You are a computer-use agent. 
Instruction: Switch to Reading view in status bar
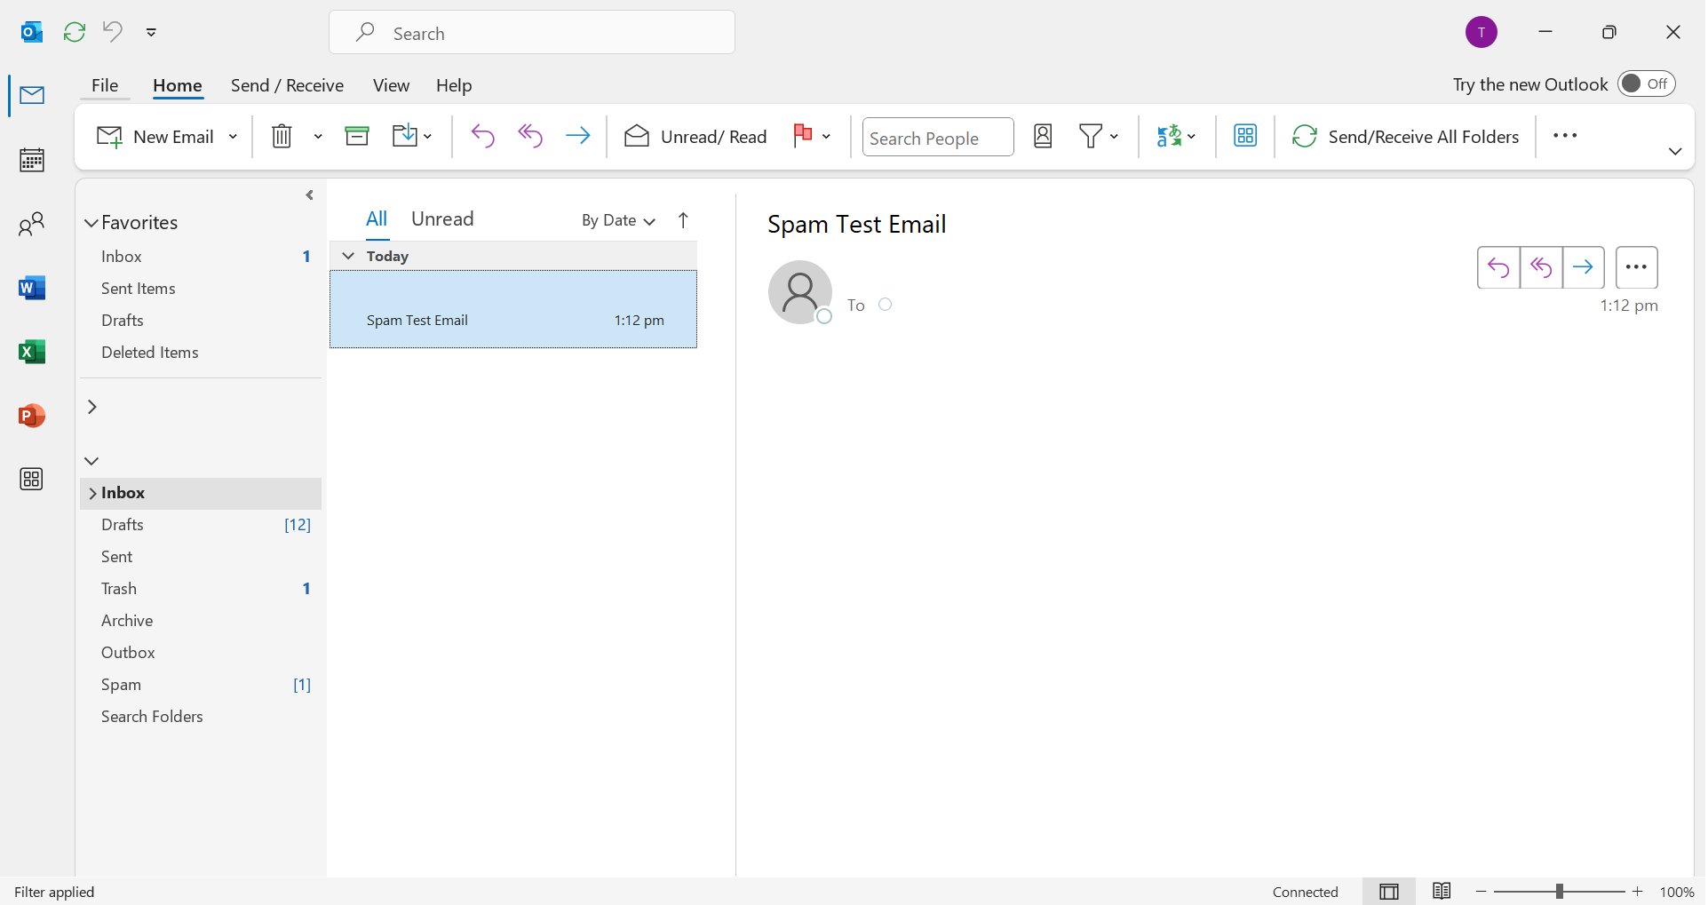pos(1442,891)
